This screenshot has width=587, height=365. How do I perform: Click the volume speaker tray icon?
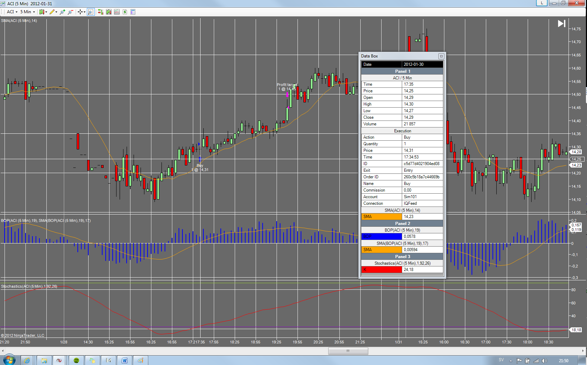(544, 361)
